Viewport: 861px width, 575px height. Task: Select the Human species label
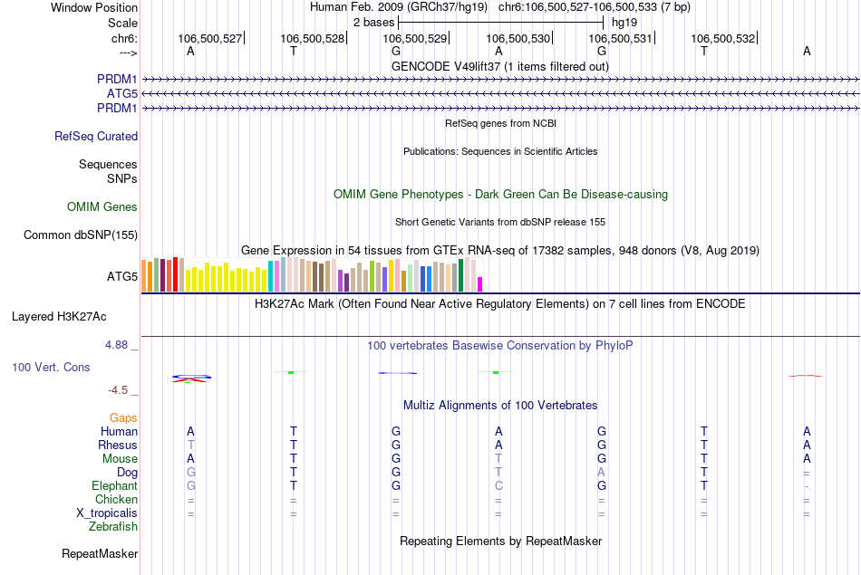(119, 432)
